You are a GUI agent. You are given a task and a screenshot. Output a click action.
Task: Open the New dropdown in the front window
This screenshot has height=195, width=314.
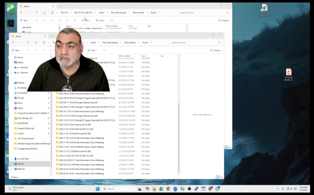pos(17,50)
